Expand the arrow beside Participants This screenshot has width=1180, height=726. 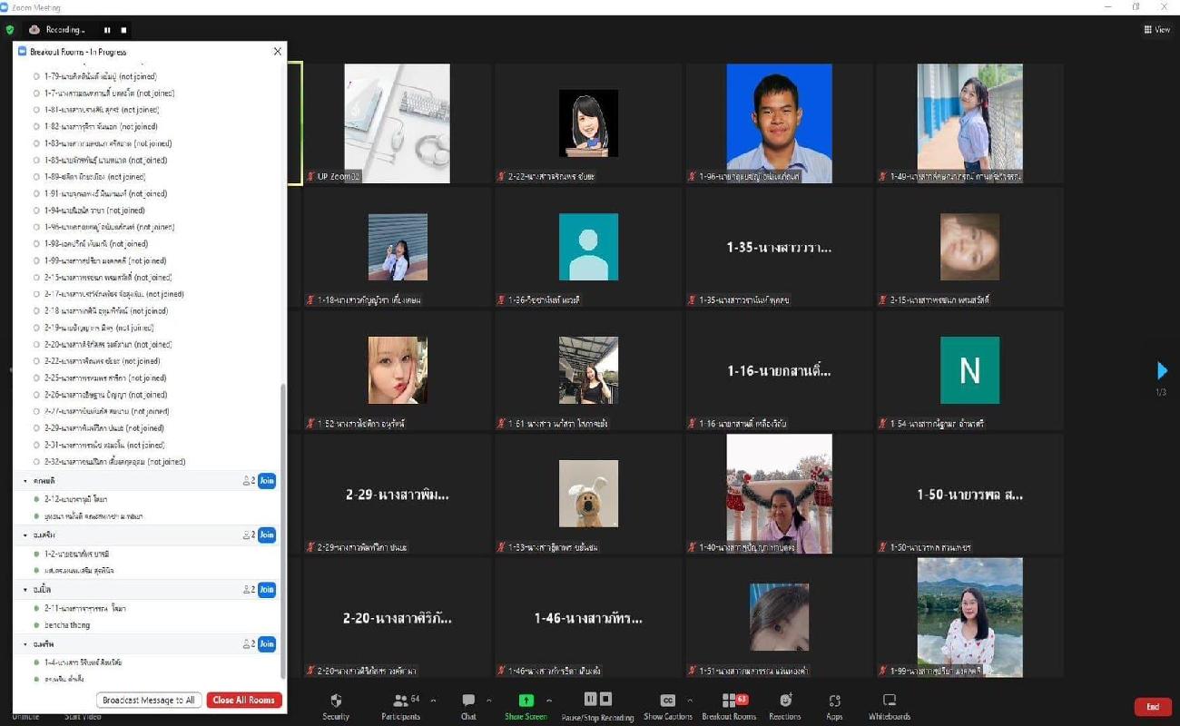click(433, 701)
